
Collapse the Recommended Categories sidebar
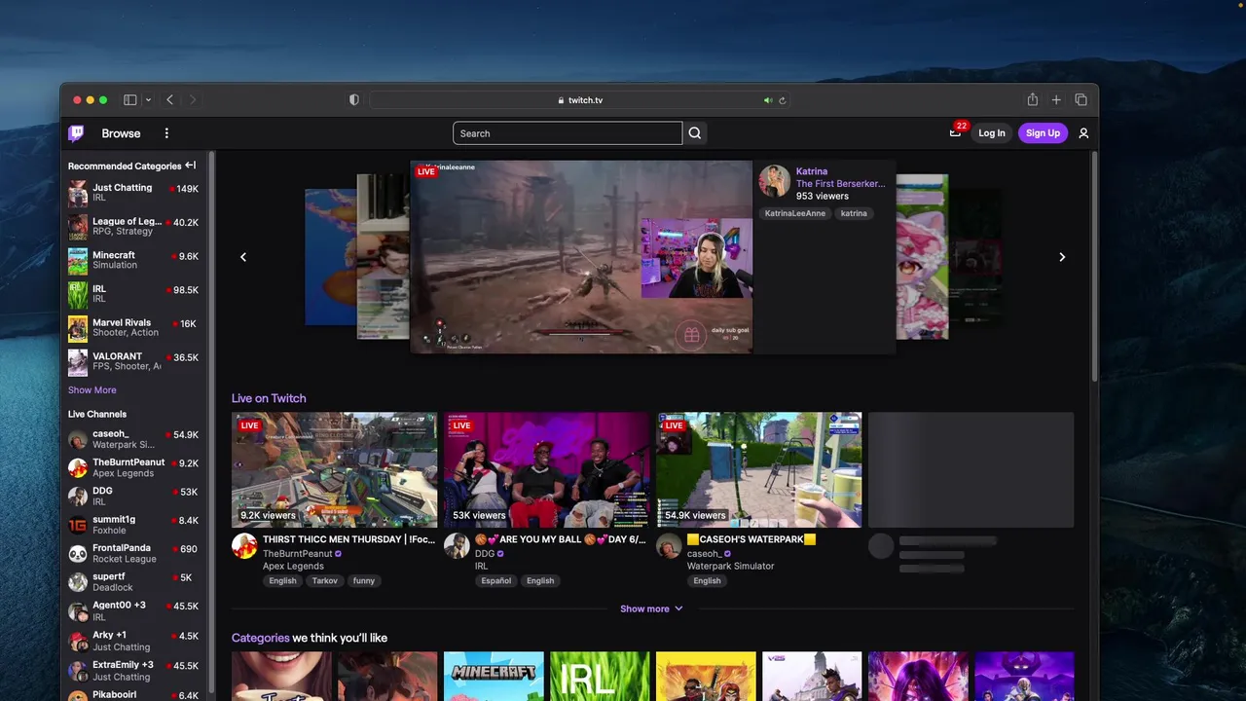[x=191, y=166]
